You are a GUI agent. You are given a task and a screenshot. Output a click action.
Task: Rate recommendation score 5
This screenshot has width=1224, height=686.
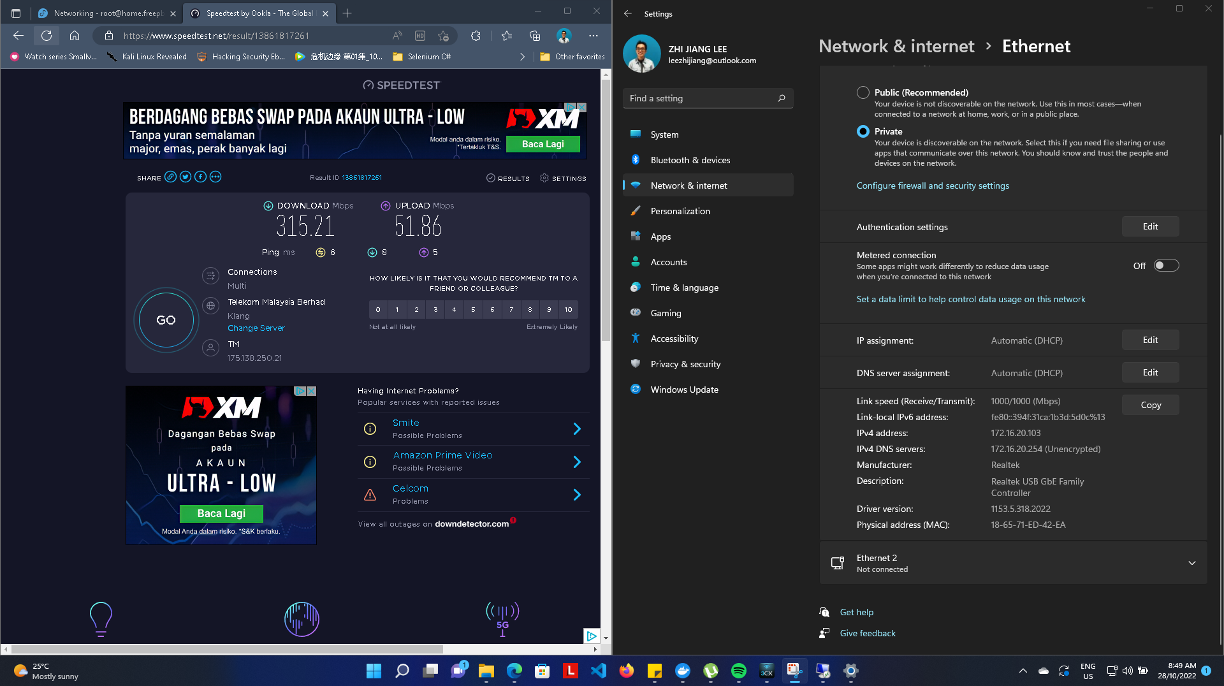pyautogui.click(x=473, y=310)
